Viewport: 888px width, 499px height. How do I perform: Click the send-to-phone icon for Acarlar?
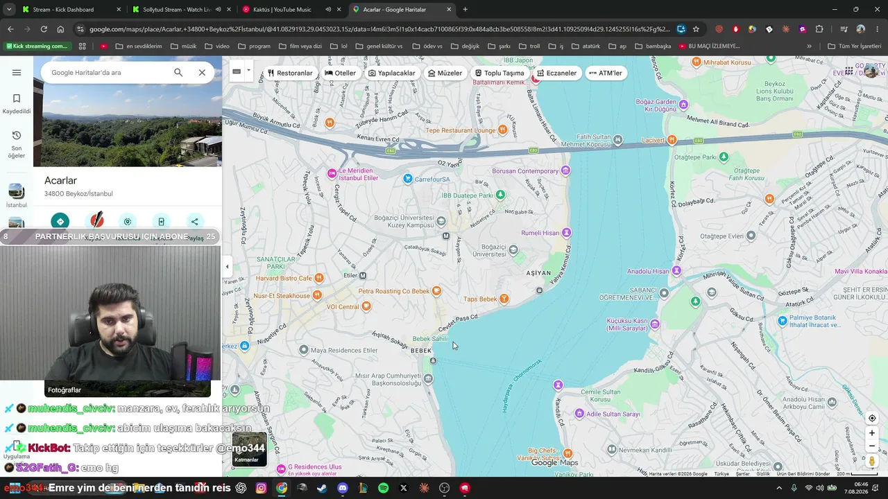161,222
